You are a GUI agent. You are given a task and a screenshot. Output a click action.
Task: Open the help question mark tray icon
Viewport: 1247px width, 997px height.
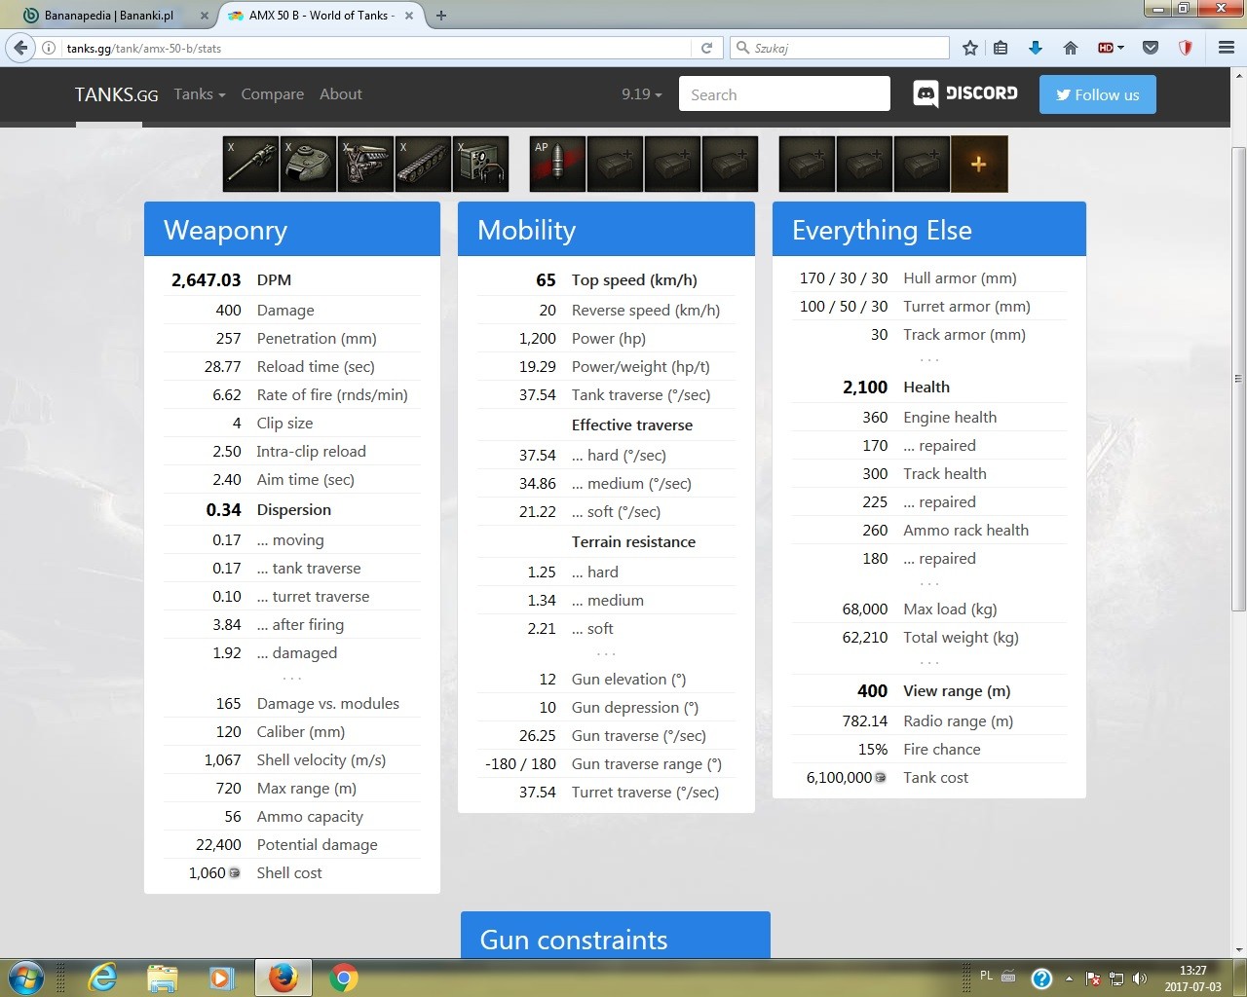1041,979
